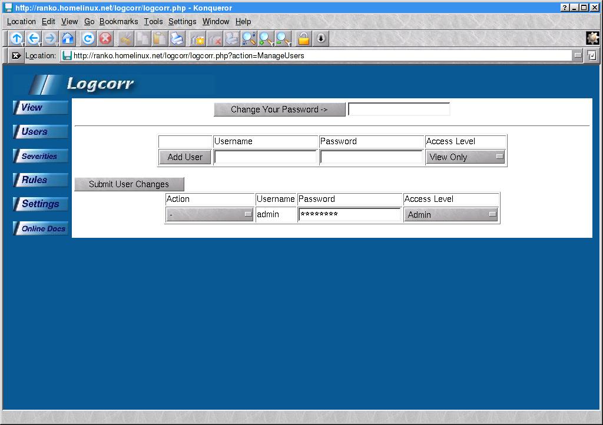Click the Change Your Password button

point(279,109)
